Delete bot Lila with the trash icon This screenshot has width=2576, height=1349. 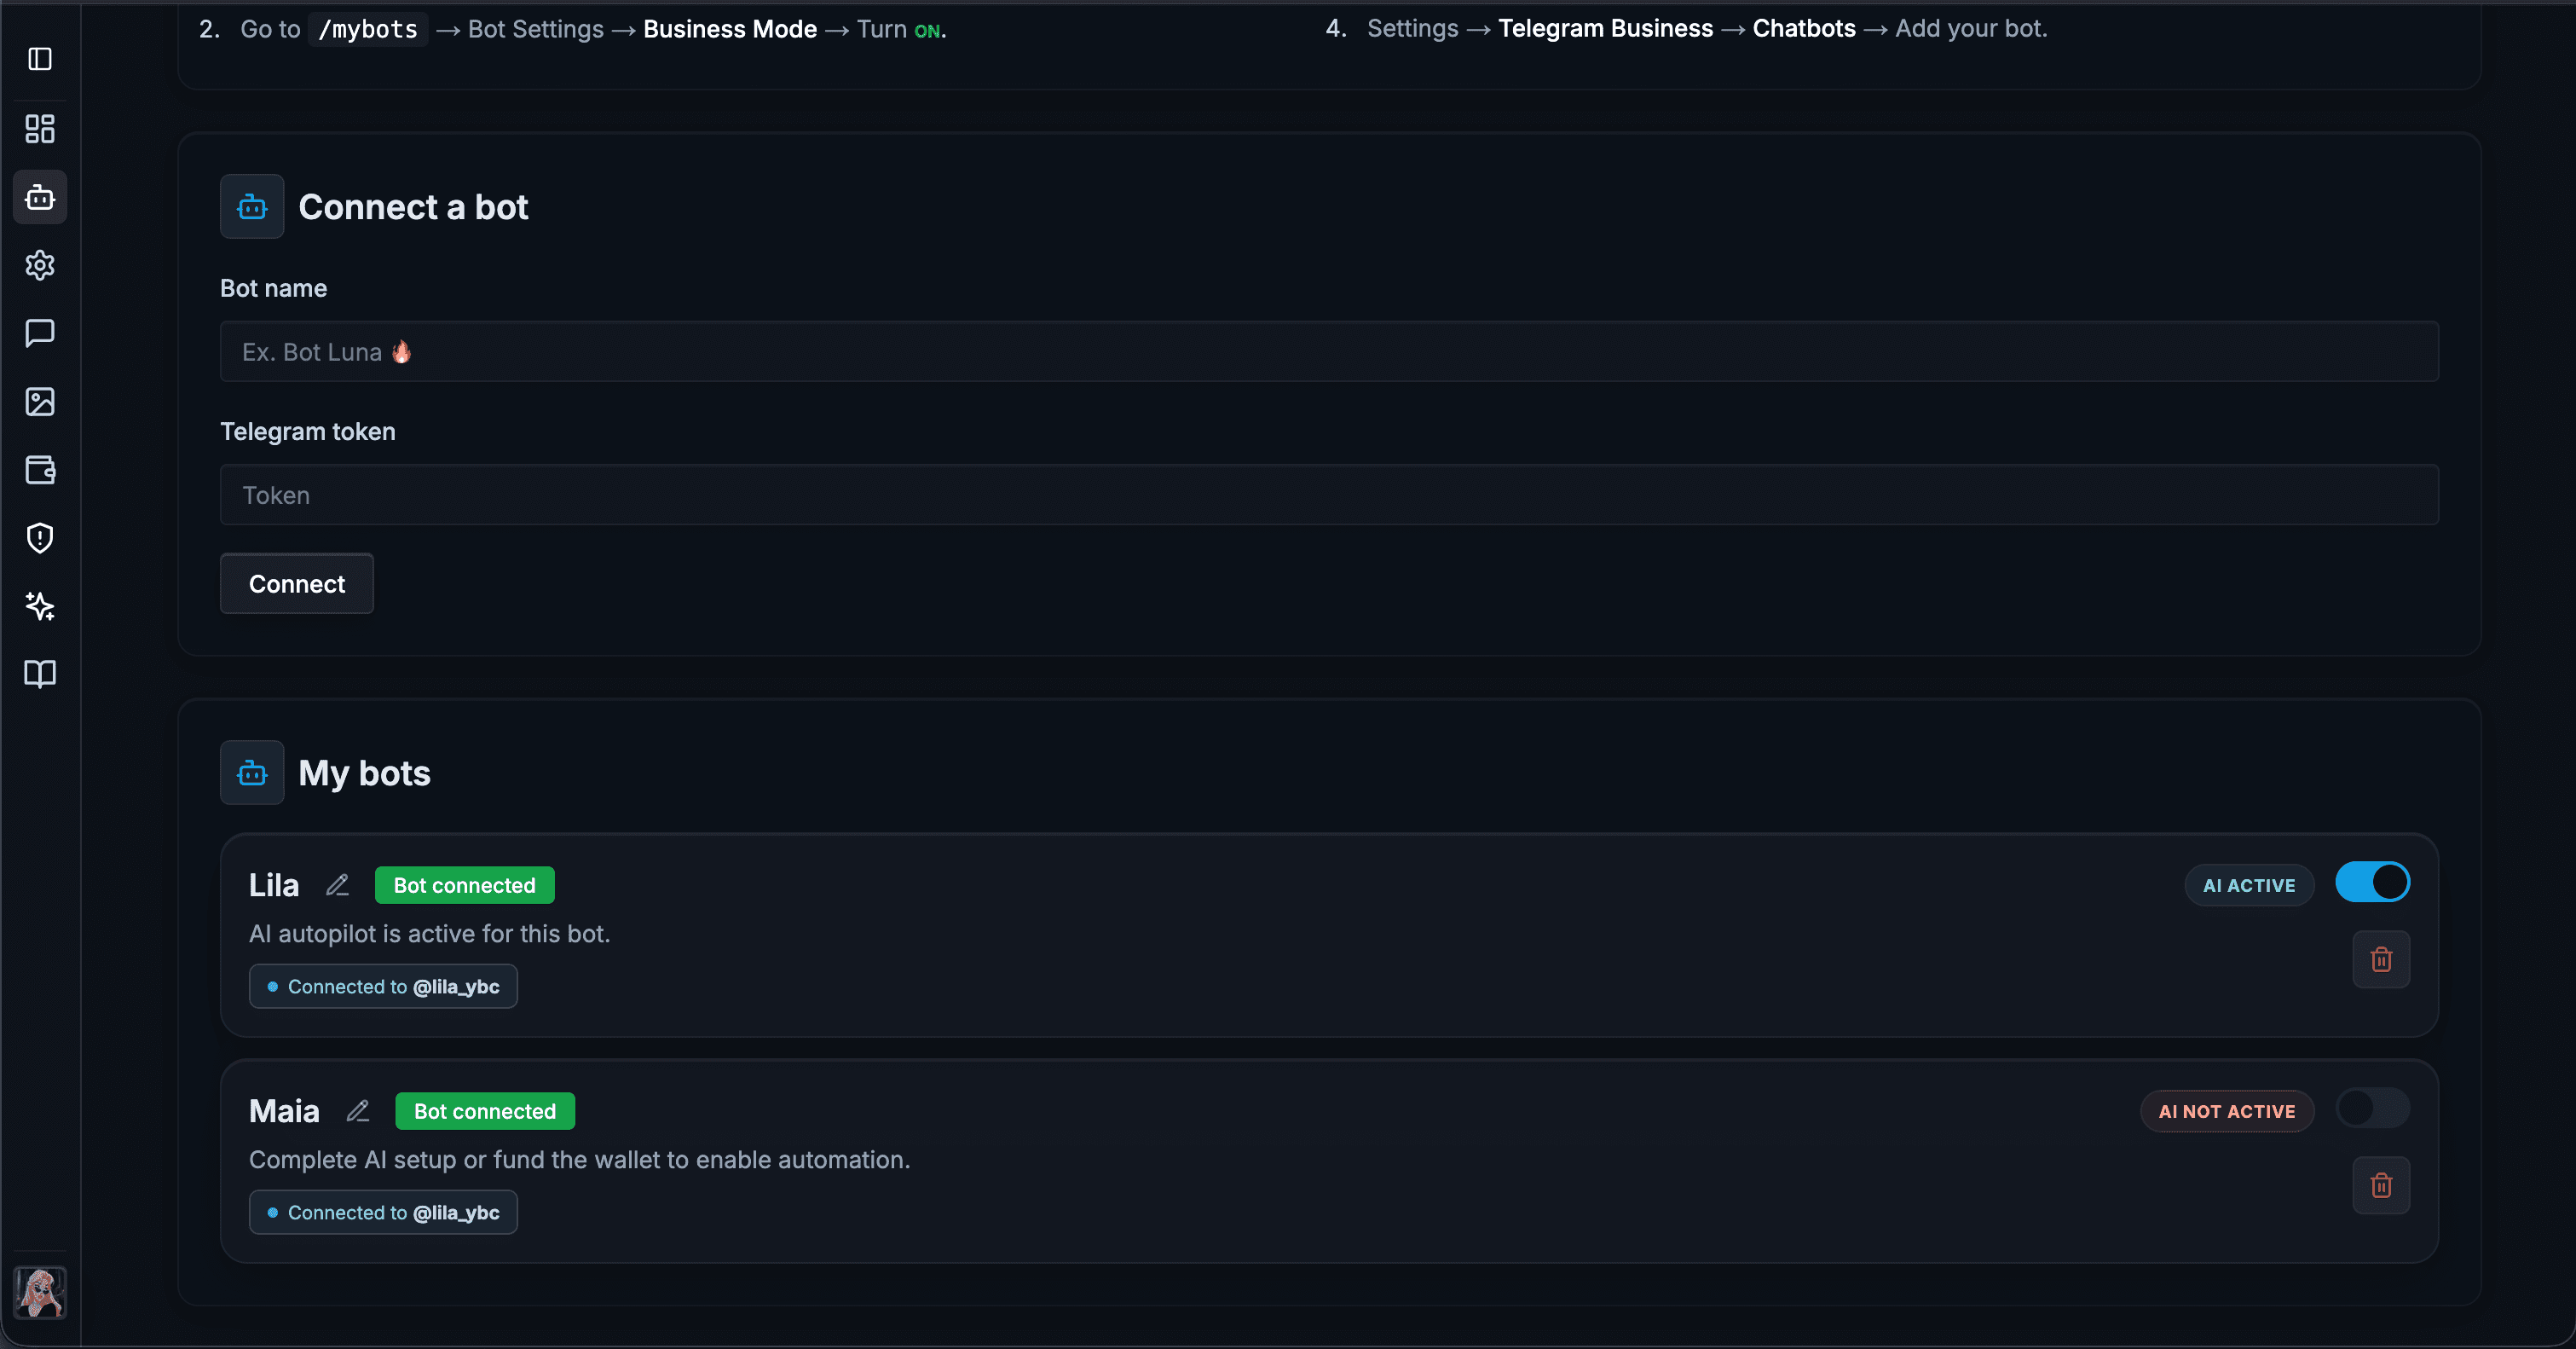(2382, 959)
